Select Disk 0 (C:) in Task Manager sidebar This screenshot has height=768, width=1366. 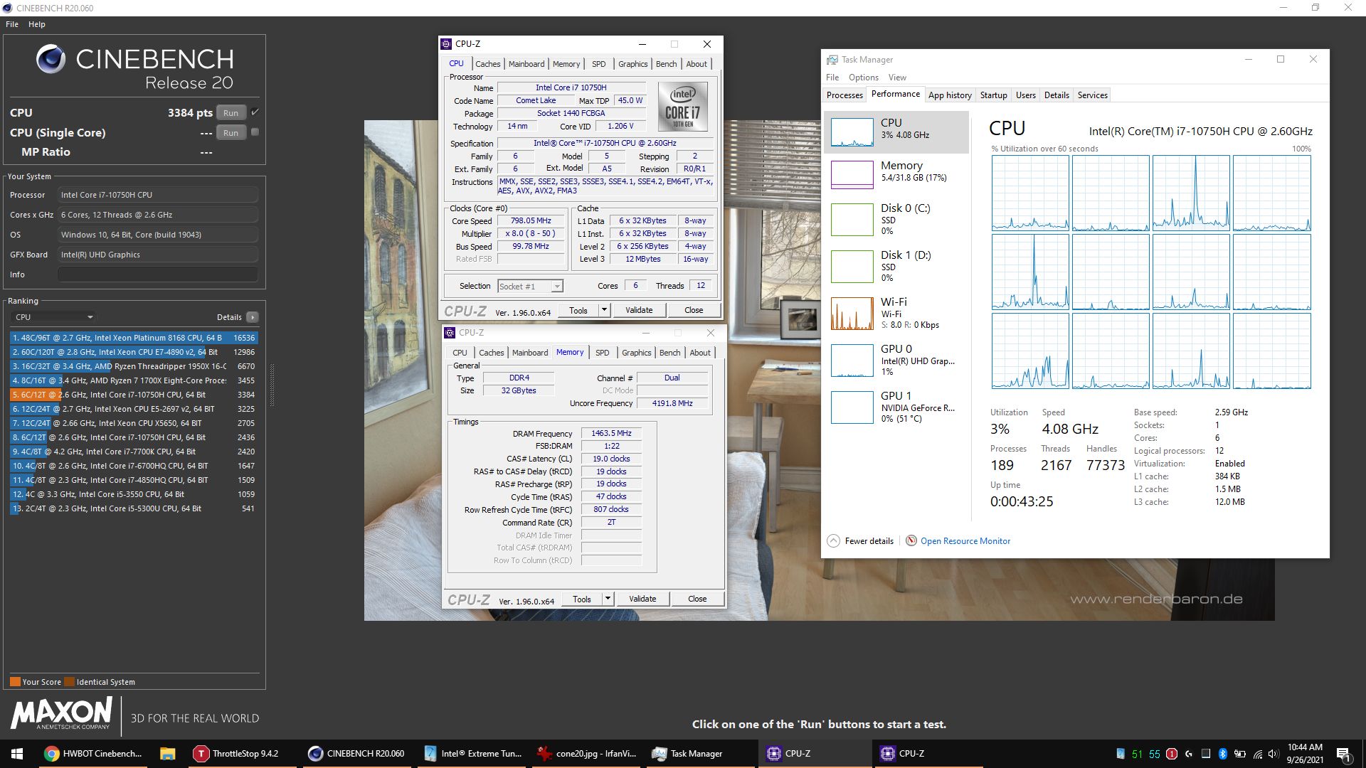[896, 219]
